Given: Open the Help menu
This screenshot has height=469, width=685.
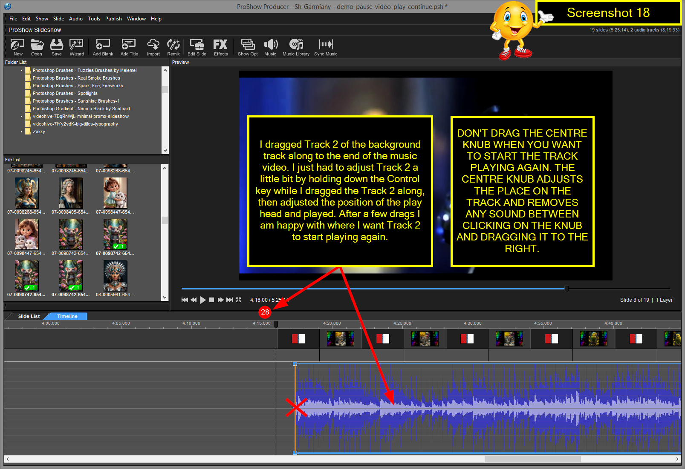Looking at the screenshot, I should 156,19.
